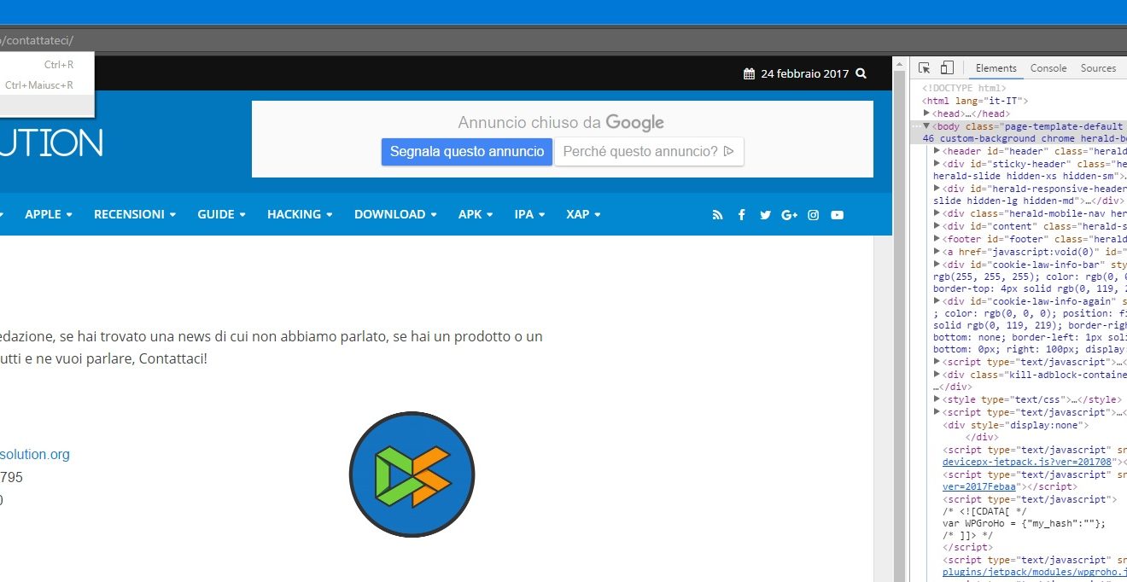
Task: Switch to the Console tab in DevTools
Action: (1048, 68)
